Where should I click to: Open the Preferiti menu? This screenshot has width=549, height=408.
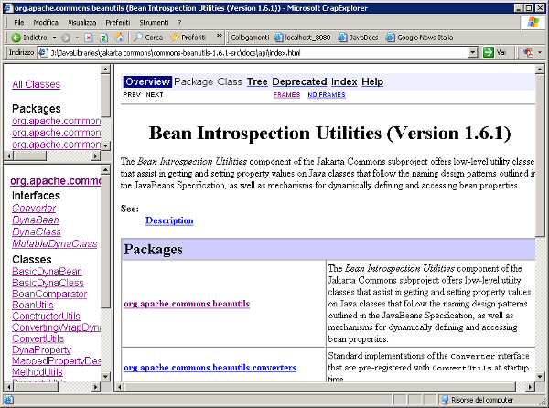coord(118,22)
